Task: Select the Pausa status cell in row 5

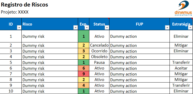Action: [x=99, y=62]
